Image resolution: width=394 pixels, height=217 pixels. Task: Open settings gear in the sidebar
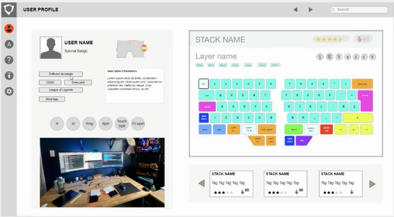click(x=9, y=91)
